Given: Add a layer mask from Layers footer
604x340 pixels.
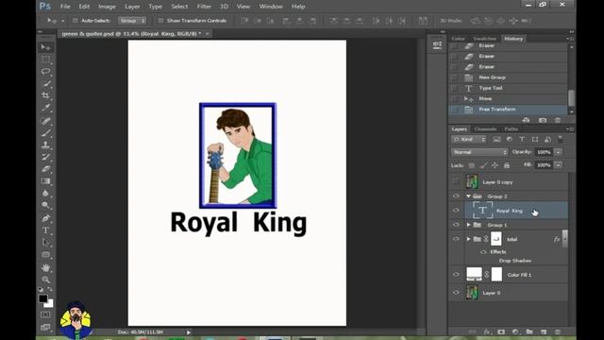Looking at the screenshot, I should [x=501, y=331].
